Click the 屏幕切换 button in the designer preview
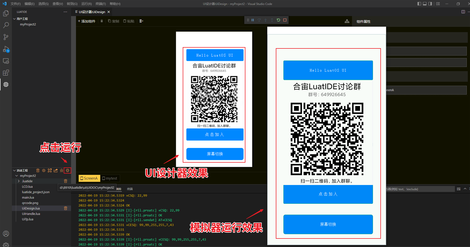The image size is (470, 247). [x=215, y=154]
